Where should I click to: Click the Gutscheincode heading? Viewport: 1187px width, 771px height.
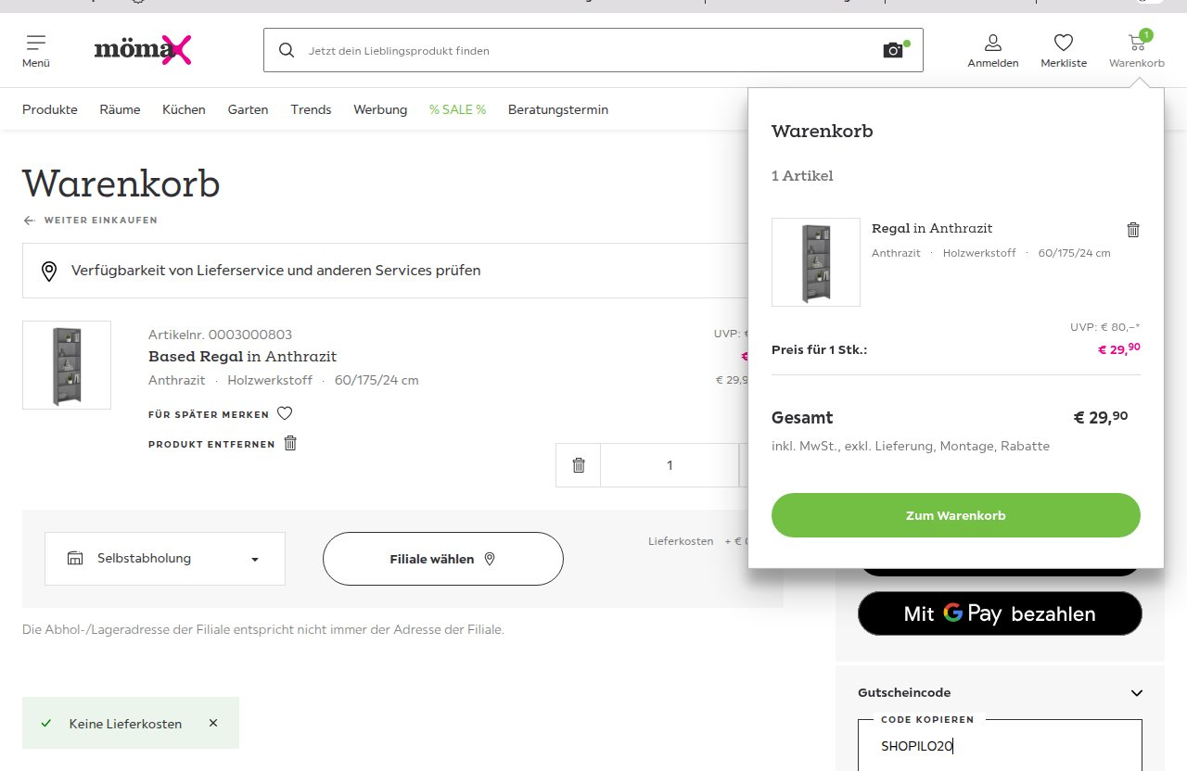click(x=904, y=692)
